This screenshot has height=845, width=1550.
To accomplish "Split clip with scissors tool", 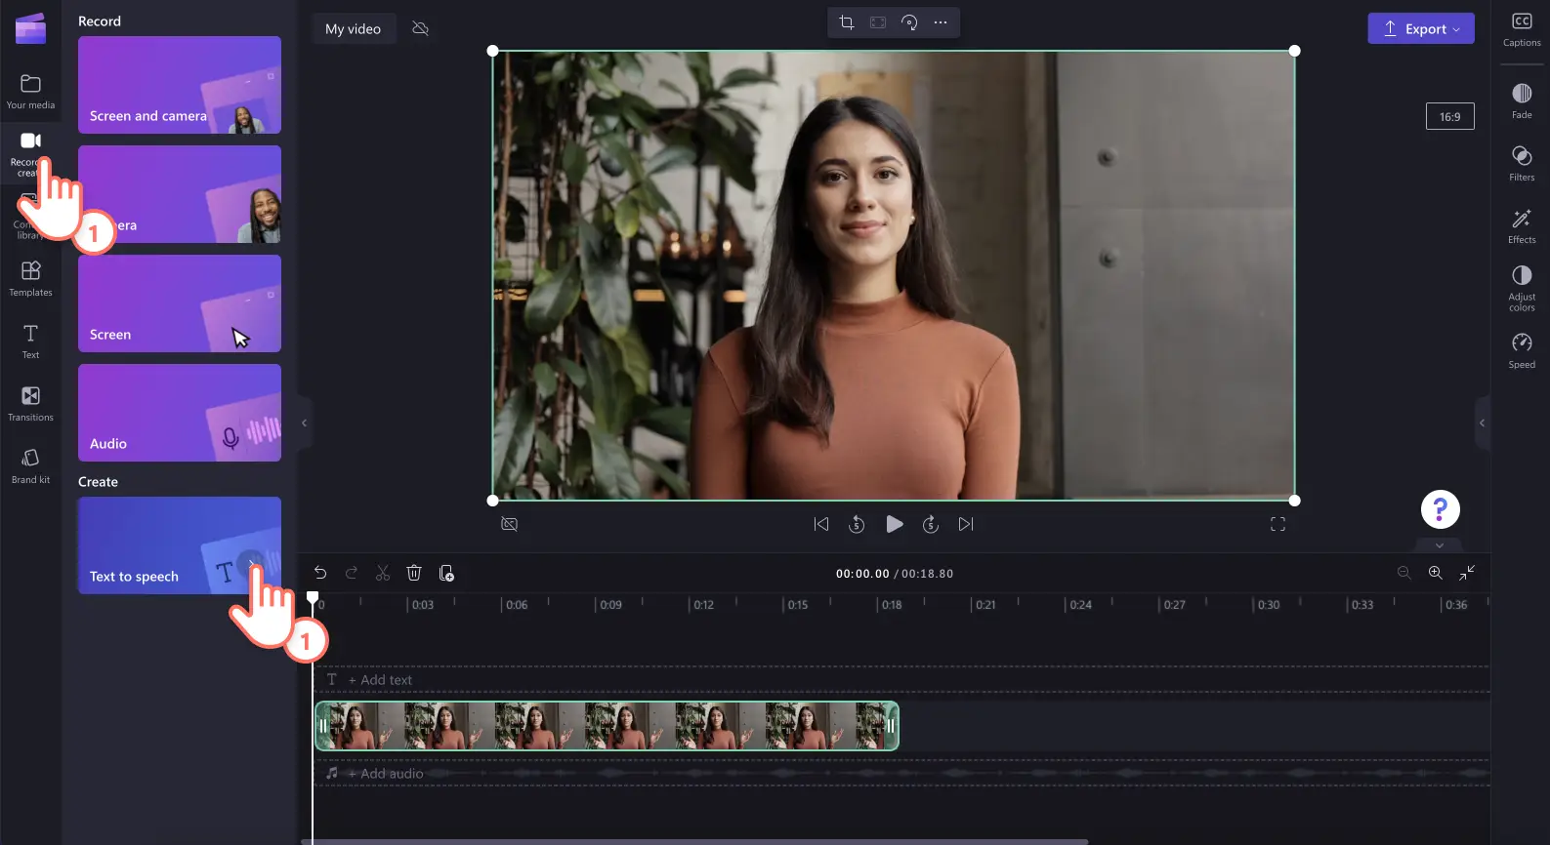I will pos(383,573).
